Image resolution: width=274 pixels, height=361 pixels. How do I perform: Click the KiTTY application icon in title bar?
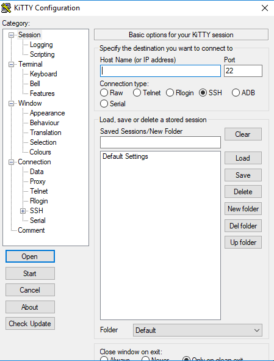point(6,8)
